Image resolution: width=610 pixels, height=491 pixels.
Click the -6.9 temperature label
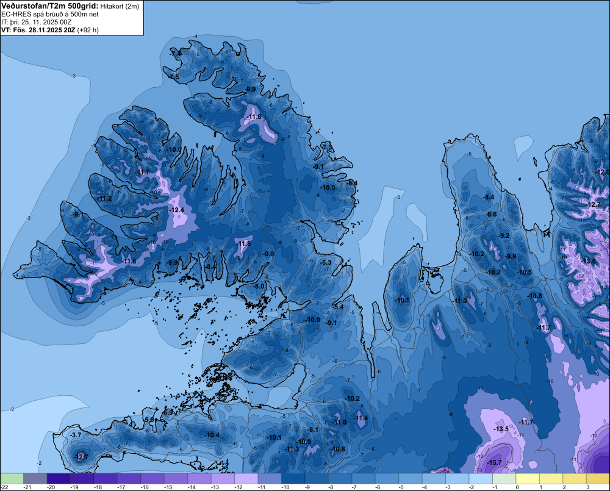pos(167,412)
